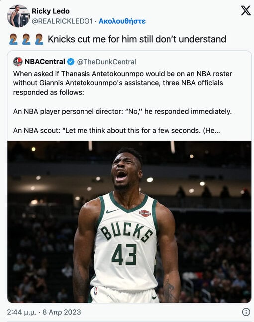This screenshot has width=254, height=322.
Task: Follow Ricky Ledo via Ακολουθήστε link
Action: click(x=122, y=21)
